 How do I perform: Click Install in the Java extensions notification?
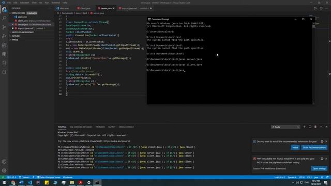(x=295, y=147)
